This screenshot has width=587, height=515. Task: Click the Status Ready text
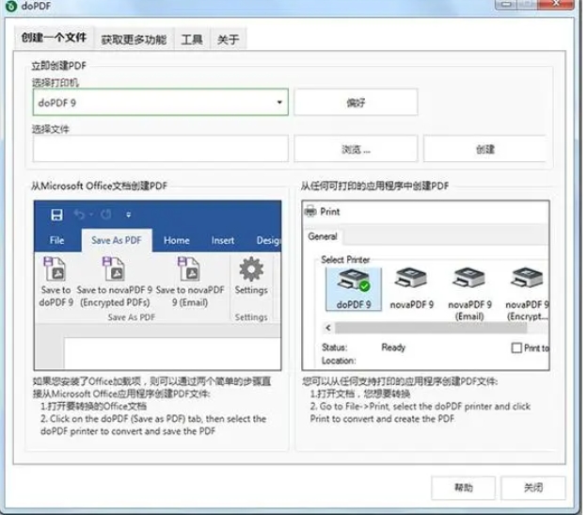click(393, 347)
